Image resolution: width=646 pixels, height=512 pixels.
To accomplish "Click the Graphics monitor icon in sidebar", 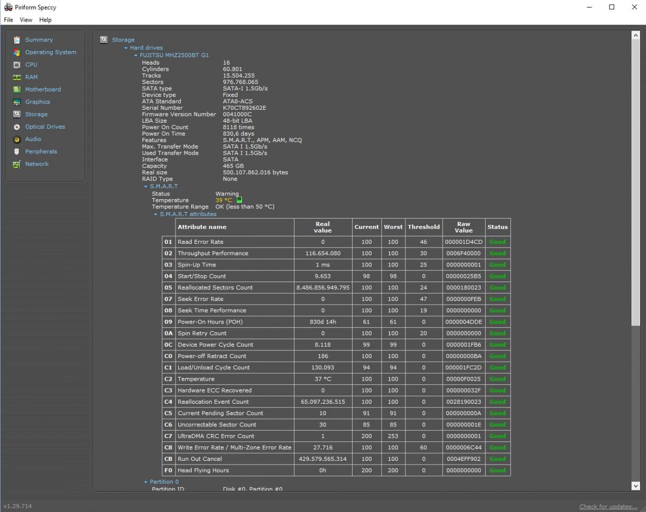I will [x=17, y=102].
